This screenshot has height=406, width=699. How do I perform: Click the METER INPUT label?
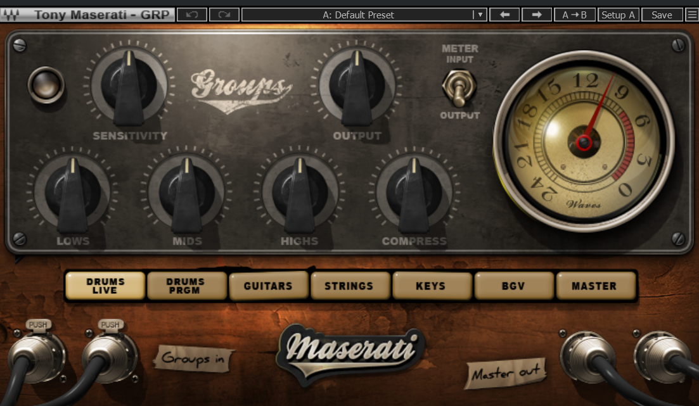[x=459, y=54]
